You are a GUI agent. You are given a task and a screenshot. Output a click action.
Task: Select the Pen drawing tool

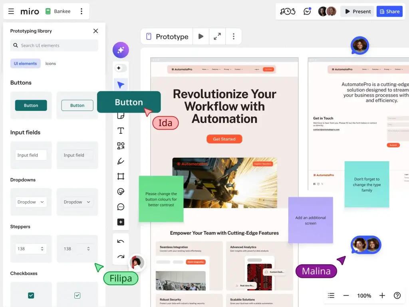click(x=121, y=161)
